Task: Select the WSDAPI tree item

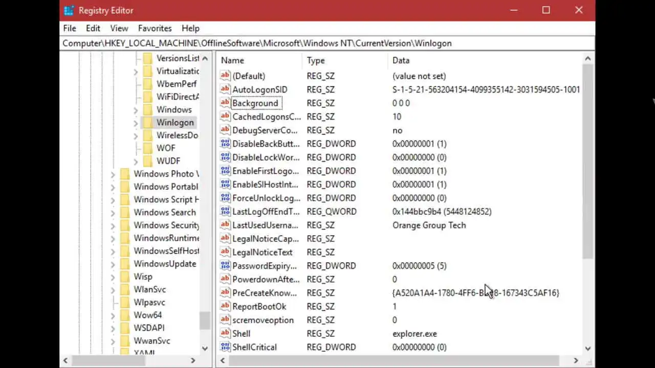Action: coord(149,328)
